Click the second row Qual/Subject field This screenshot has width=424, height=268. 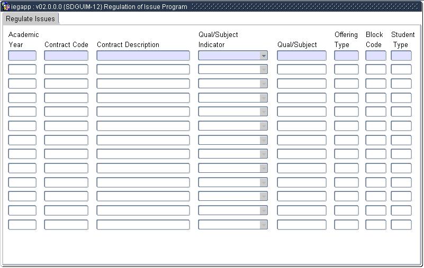pos(302,70)
